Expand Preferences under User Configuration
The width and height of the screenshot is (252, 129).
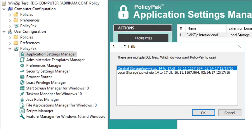click(x=10, y=43)
